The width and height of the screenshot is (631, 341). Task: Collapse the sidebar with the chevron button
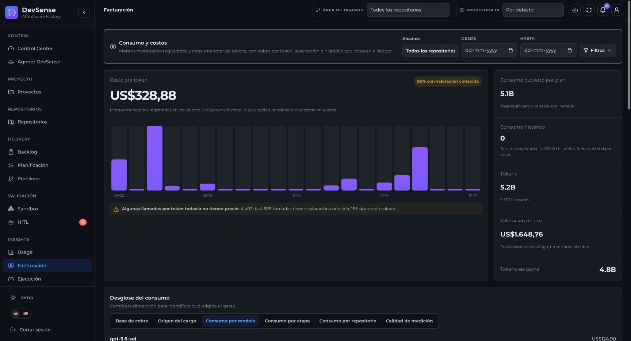(84, 12)
